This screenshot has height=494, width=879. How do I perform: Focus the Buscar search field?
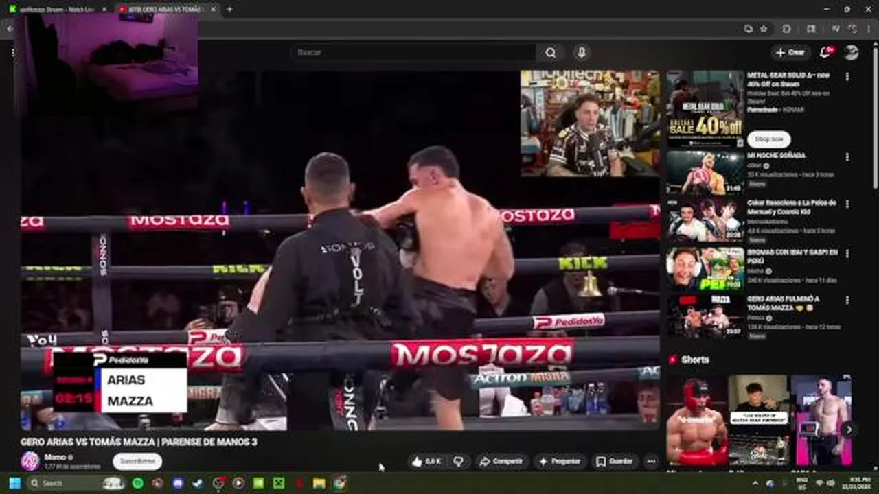(413, 53)
